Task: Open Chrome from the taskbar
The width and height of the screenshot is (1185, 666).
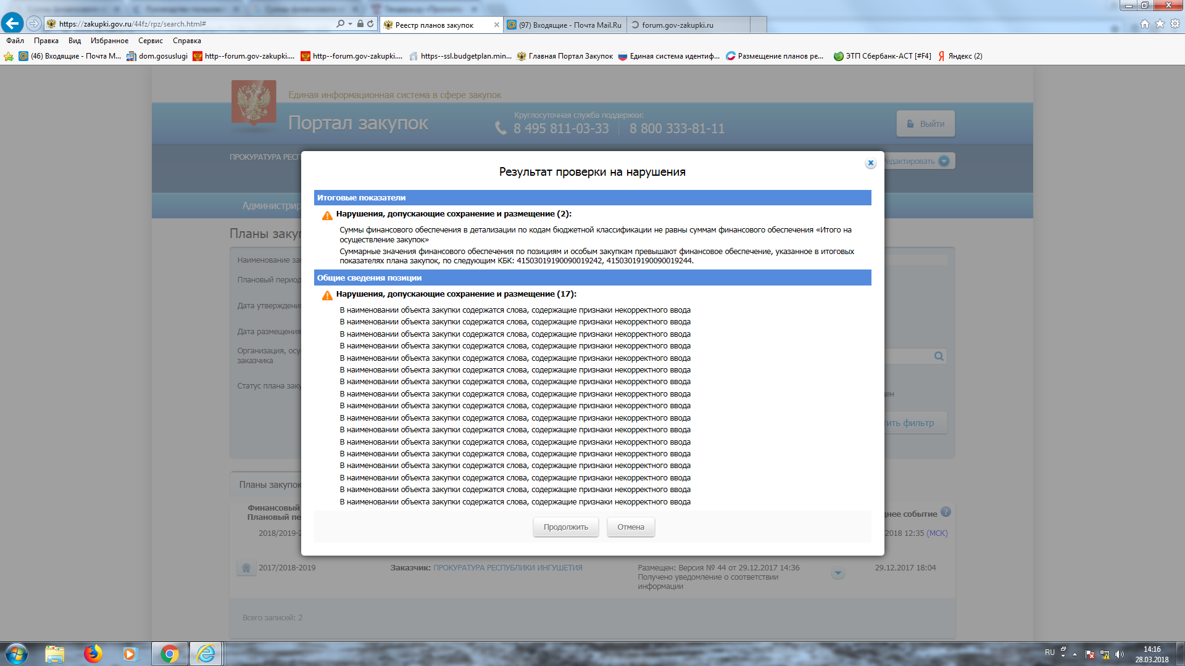Action: pyautogui.click(x=169, y=654)
